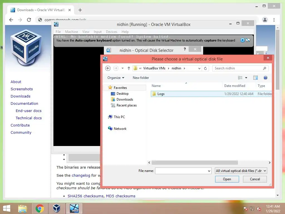This screenshot has height=214, width=285.
Task: Suppress auto capture message permanently icon
Action: point(248,40)
